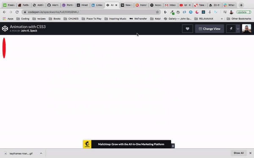Open the New s tab
254x158 pixels.
tap(127, 5)
